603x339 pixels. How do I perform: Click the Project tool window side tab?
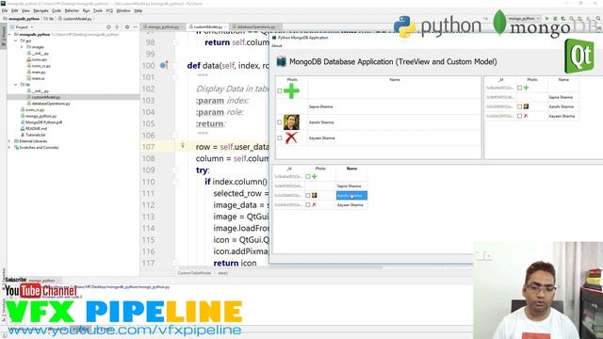(x=3, y=37)
